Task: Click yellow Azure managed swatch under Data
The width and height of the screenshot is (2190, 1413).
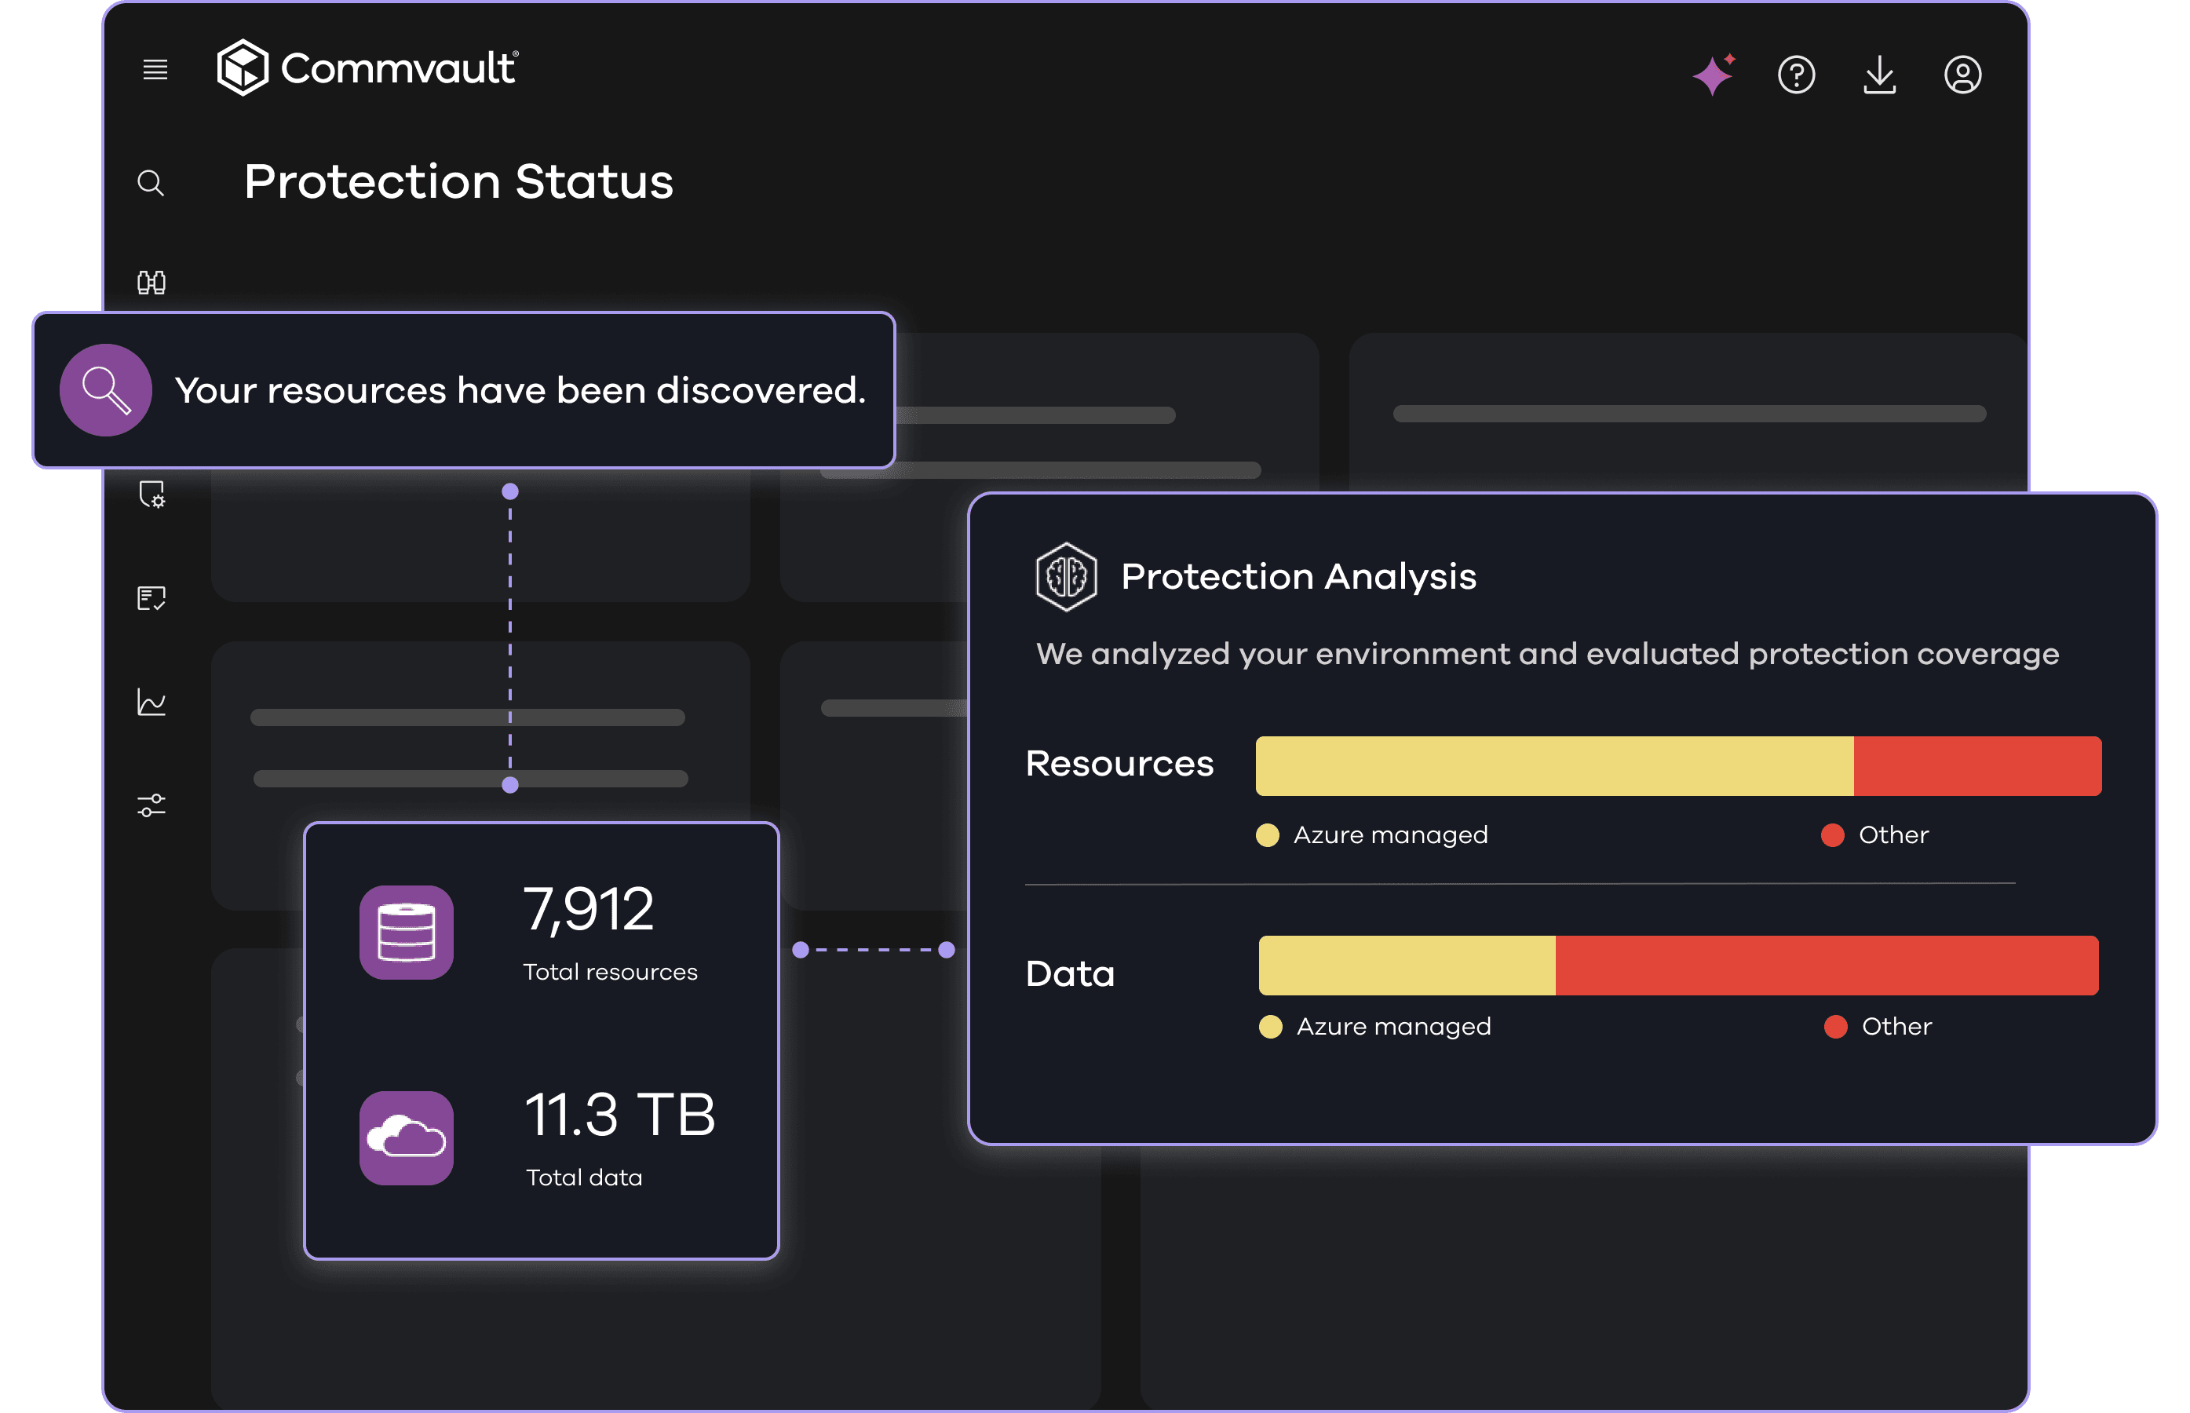Action: (x=1270, y=1027)
